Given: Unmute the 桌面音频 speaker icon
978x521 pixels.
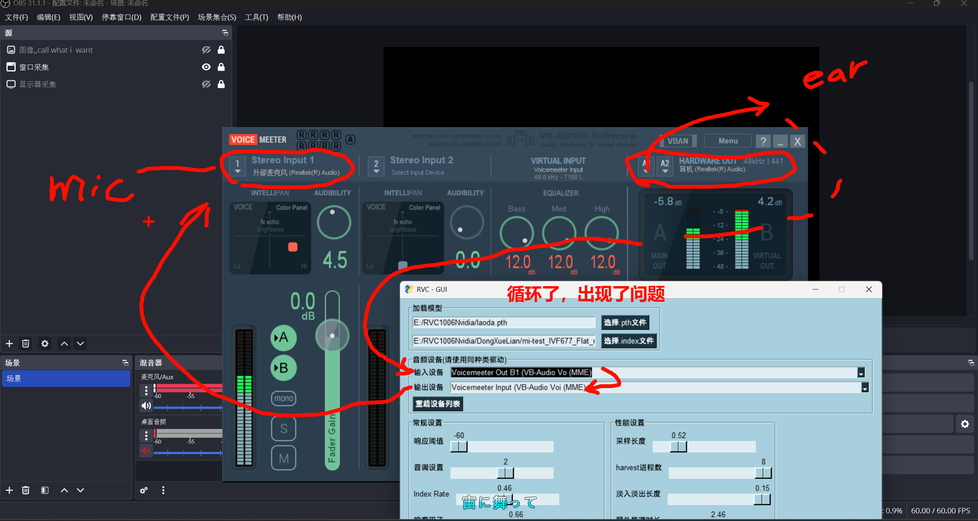Looking at the screenshot, I should (x=146, y=451).
